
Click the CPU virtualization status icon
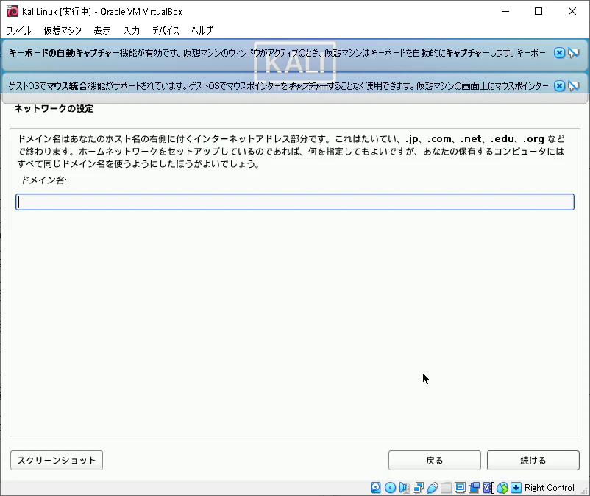click(x=487, y=488)
